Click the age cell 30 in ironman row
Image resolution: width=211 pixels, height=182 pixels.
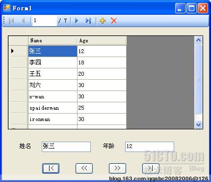102,119
